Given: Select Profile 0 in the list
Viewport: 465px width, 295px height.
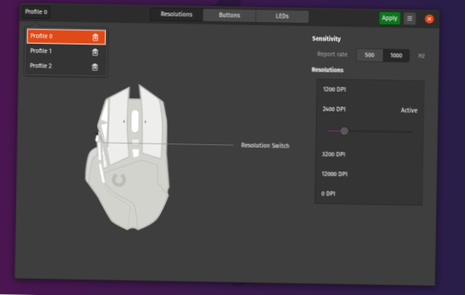Looking at the screenshot, I should click(66, 36).
